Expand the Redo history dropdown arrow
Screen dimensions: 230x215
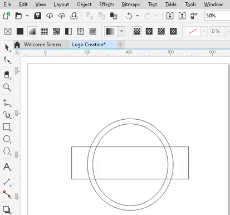coord(156,16)
